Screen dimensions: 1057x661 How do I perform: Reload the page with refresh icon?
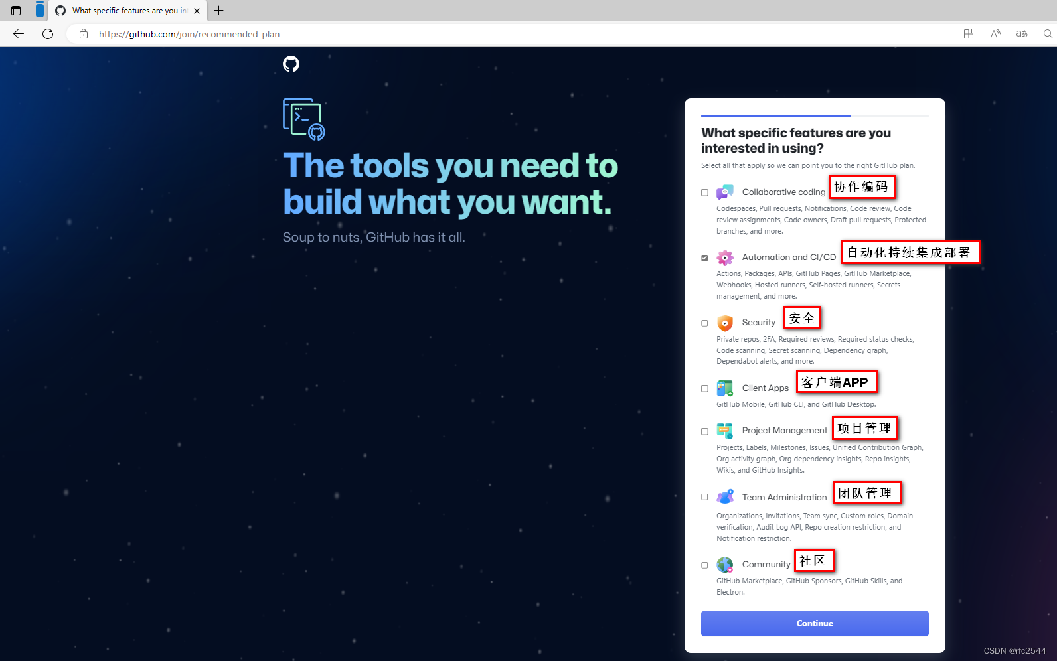tap(48, 34)
